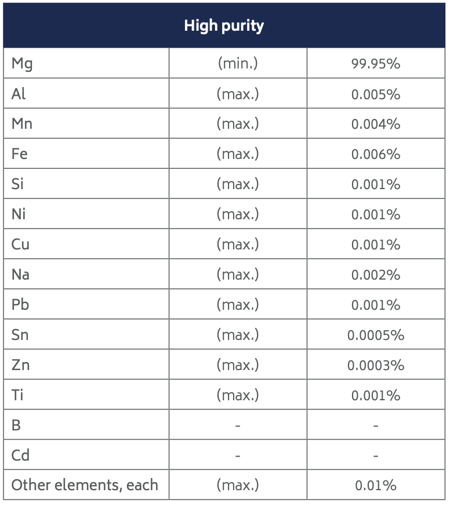The image size is (450, 507).
Task: Click the Cu element cell
Action: 20,245
